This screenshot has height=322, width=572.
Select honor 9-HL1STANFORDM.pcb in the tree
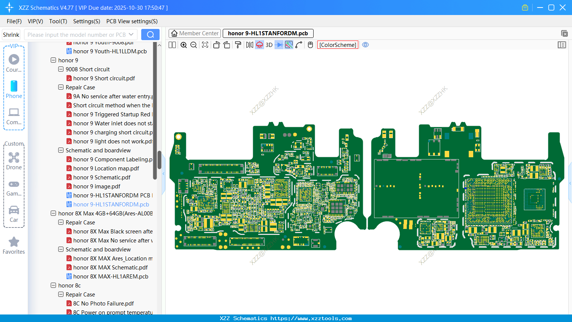(x=111, y=204)
